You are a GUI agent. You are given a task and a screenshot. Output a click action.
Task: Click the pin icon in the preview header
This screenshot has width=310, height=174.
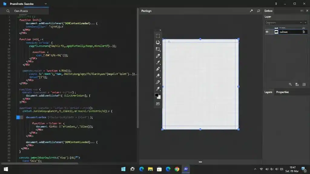click(251, 11)
